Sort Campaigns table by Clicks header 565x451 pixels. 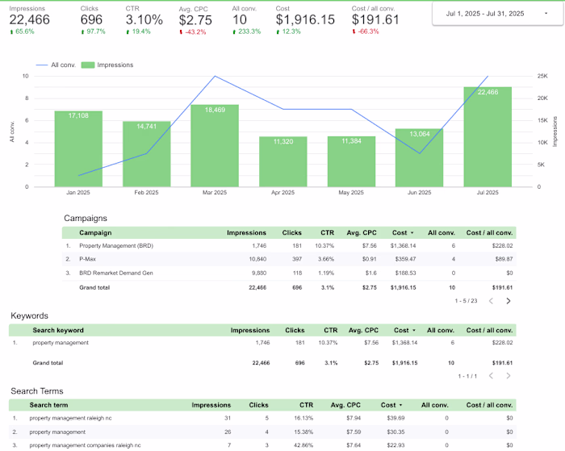[x=292, y=232]
